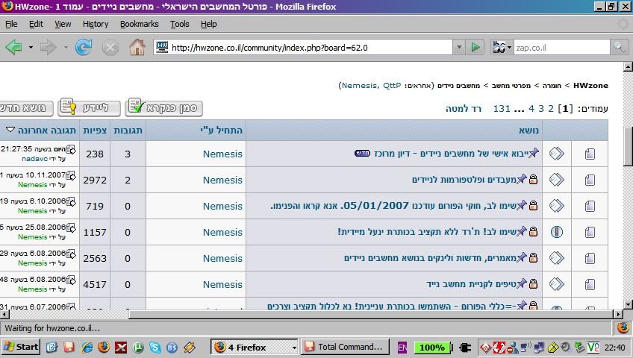
Task: Click post icon in the 2972 views row
Action: click(557, 180)
